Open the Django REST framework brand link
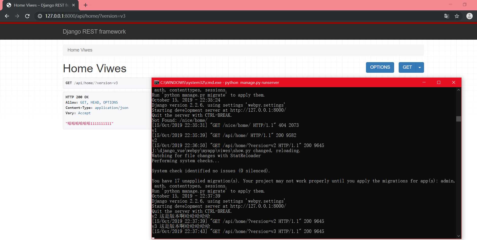 coord(94,32)
